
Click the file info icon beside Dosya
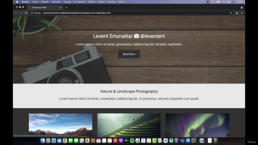(x=32, y=13)
